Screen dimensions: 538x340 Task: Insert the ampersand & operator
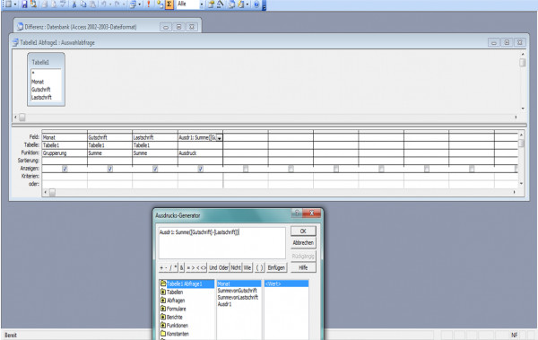click(181, 267)
